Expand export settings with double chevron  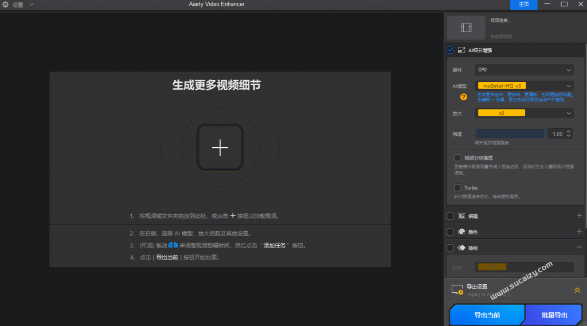pyautogui.click(x=577, y=290)
